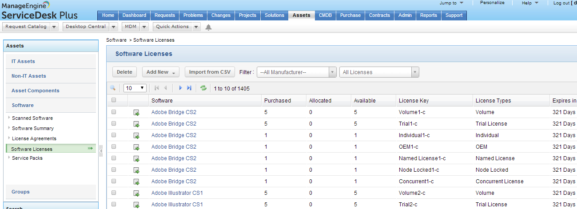Open the Groups section in sidebar
Viewport: 577px width, 209px height.
51,192
